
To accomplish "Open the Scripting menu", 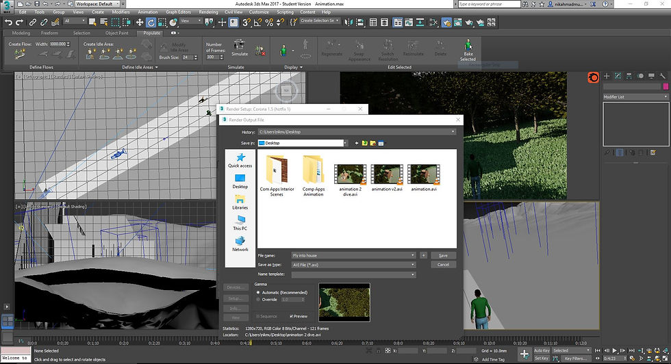I will click(x=285, y=12).
